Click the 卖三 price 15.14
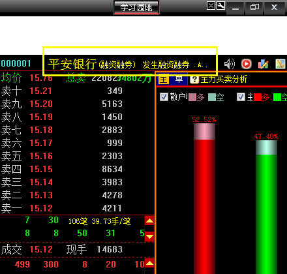This screenshot has width=287, height=274. (x=41, y=182)
